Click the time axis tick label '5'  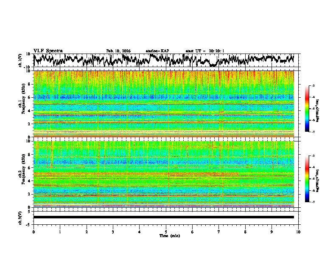[166, 232]
